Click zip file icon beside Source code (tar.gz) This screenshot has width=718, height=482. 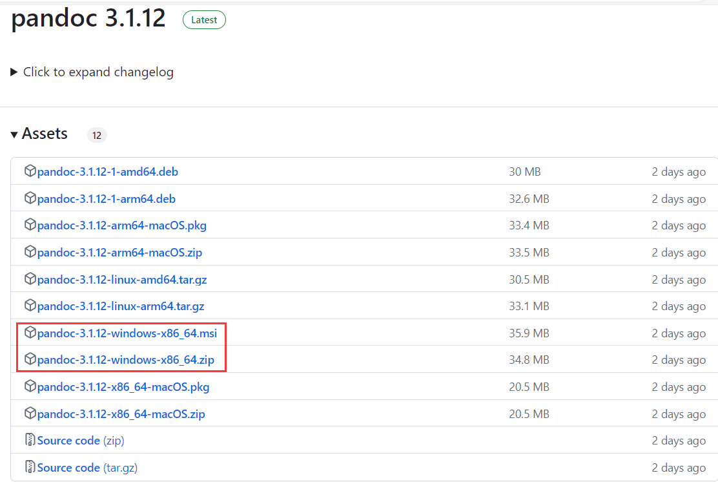tap(30, 467)
